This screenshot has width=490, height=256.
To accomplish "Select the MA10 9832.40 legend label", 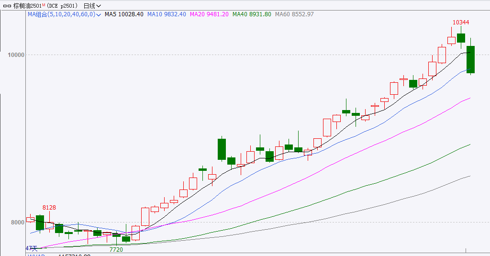I will click(167, 14).
